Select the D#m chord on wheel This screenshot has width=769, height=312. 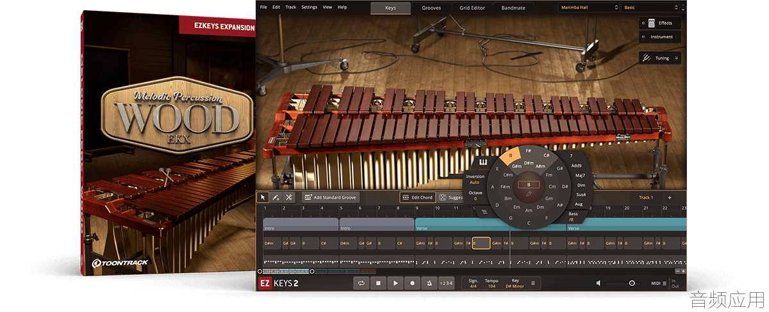coord(529,163)
